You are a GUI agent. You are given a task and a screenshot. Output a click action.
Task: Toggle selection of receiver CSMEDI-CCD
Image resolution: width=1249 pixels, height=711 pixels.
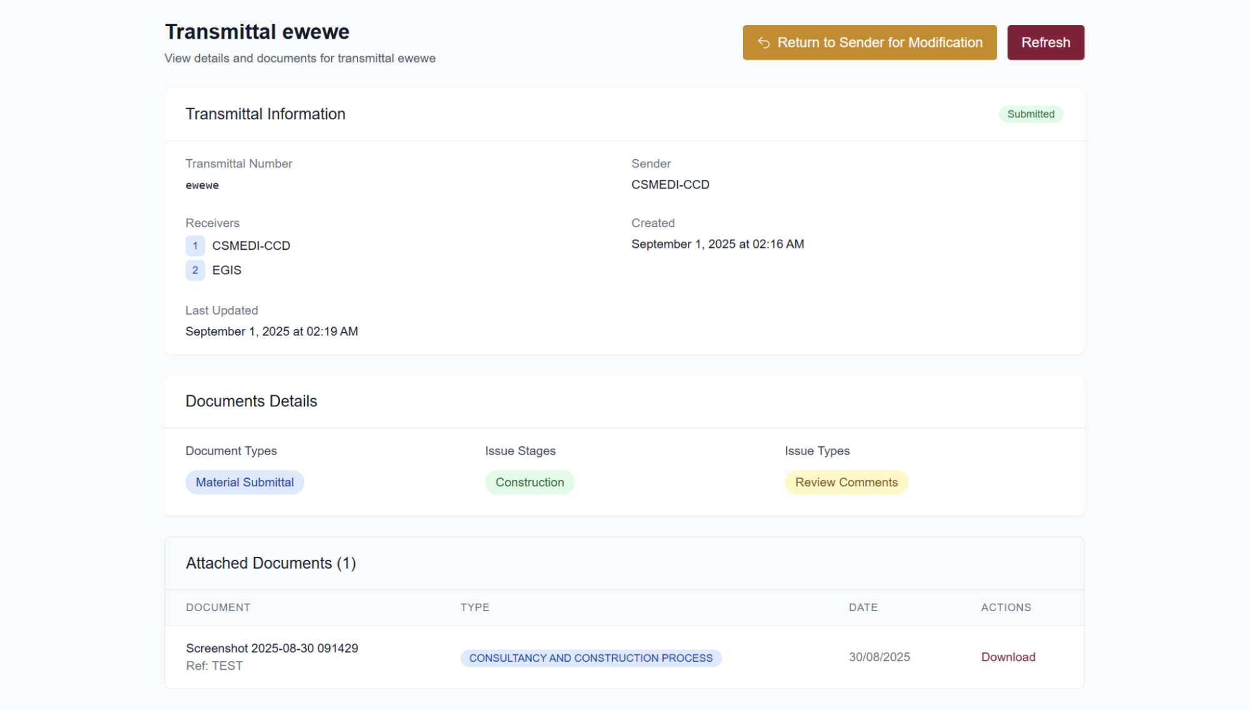(x=251, y=245)
